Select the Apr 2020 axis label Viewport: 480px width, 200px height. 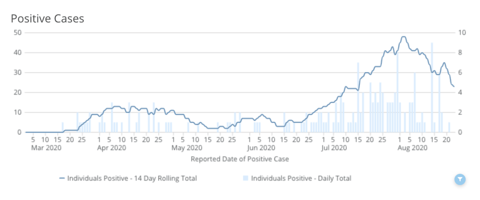[x=112, y=148]
